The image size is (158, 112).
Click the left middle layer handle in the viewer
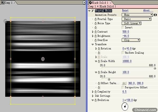(x=11, y=59)
